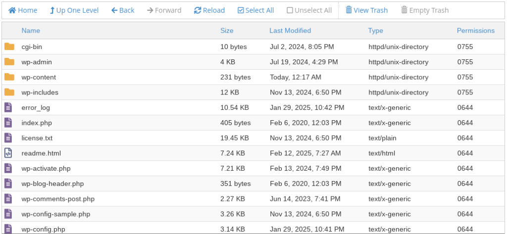Image resolution: width=507 pixels, height=234 pixels.
Task: Click Jul 2, 2024, 8:05 PM date
Action: tap(302, 47)
